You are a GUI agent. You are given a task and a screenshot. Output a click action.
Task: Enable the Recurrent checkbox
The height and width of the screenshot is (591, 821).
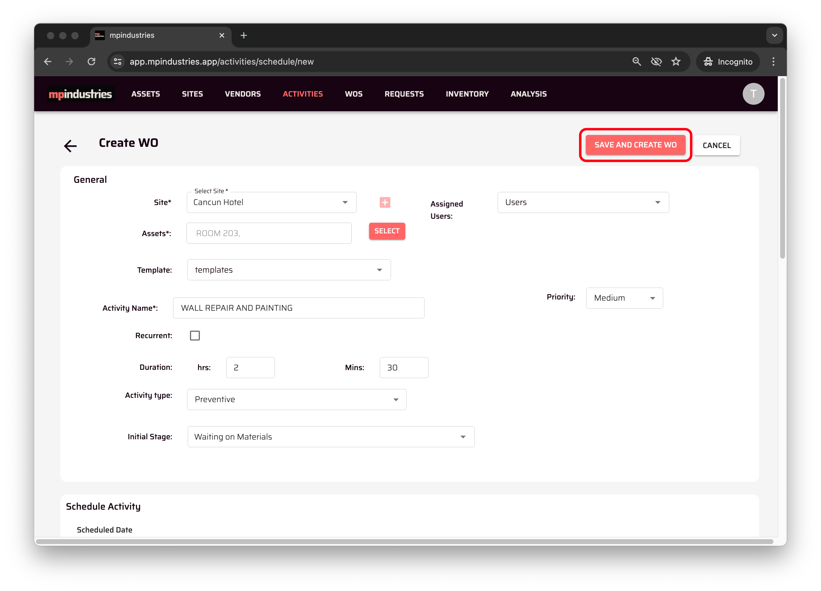(195, 335)
